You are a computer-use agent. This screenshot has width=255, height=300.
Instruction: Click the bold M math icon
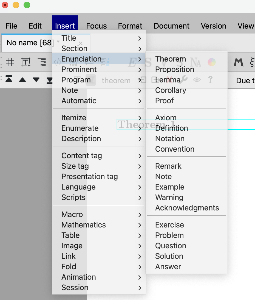(238, 62)
